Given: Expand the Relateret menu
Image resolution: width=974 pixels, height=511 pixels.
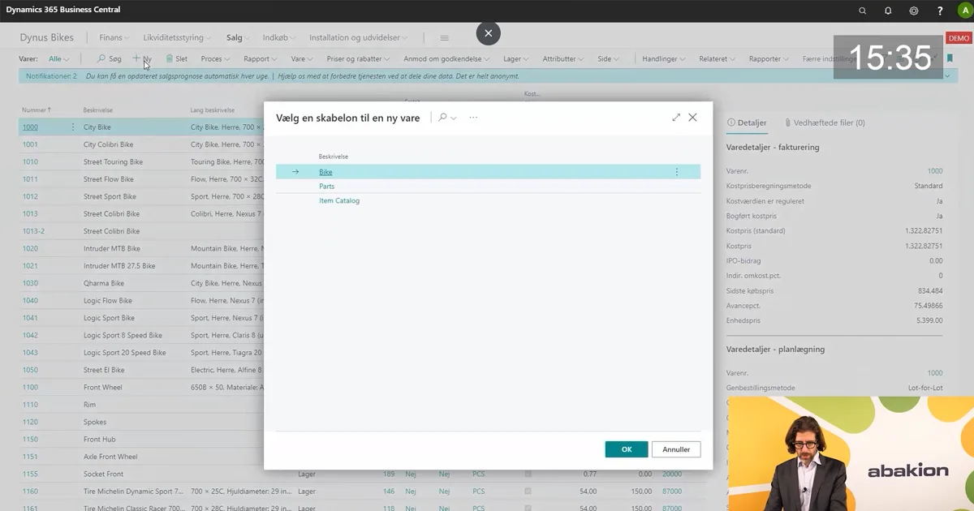Looking at the screenshot, I should coord(718,58).
